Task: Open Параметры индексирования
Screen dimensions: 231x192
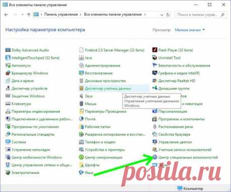Action: [36, 112]
